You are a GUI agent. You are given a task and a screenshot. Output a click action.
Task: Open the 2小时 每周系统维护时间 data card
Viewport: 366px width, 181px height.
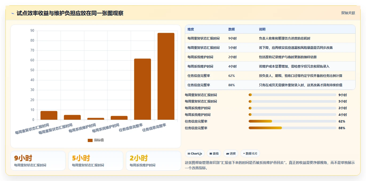coord(153,161)
